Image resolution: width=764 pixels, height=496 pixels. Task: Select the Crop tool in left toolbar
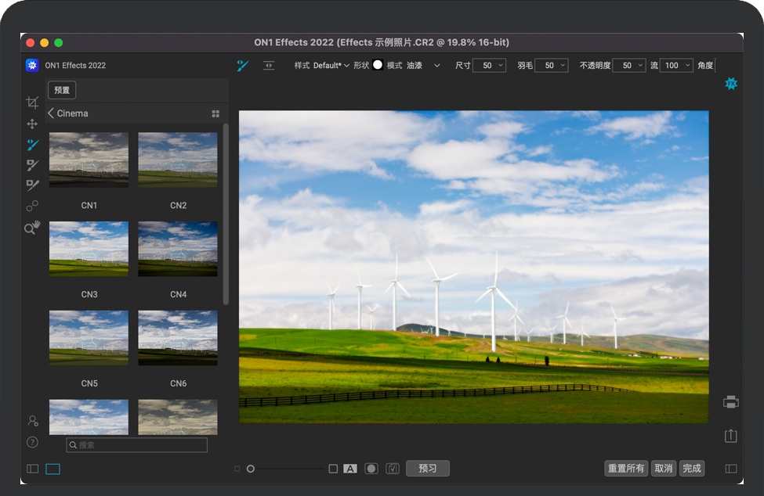(32, 102)
